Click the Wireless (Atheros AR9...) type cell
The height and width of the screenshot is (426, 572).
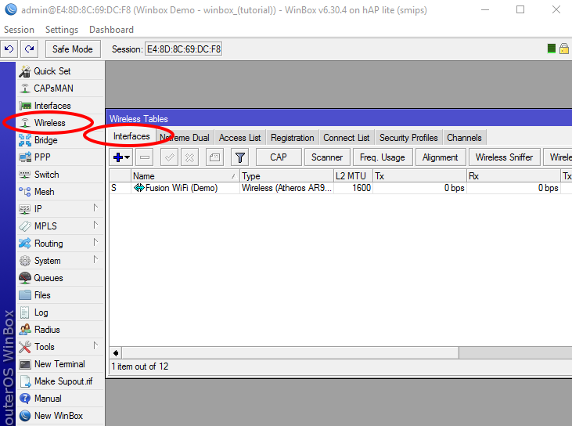pyautogui.click(x=286, y=188)
